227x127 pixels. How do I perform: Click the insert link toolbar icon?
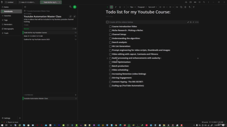177,7
